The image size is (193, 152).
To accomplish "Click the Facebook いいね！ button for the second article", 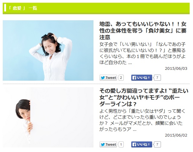I will (142, 144).
